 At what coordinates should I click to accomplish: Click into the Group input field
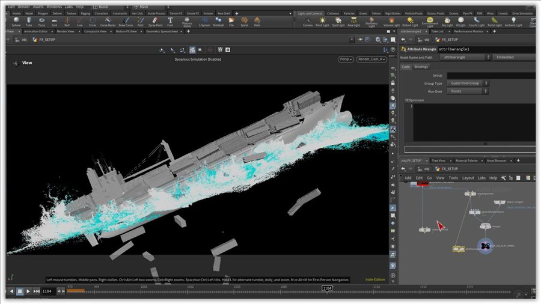[490, 75]
